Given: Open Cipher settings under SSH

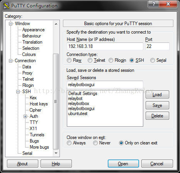Looking at the screenshot, I should pos(36,110).
